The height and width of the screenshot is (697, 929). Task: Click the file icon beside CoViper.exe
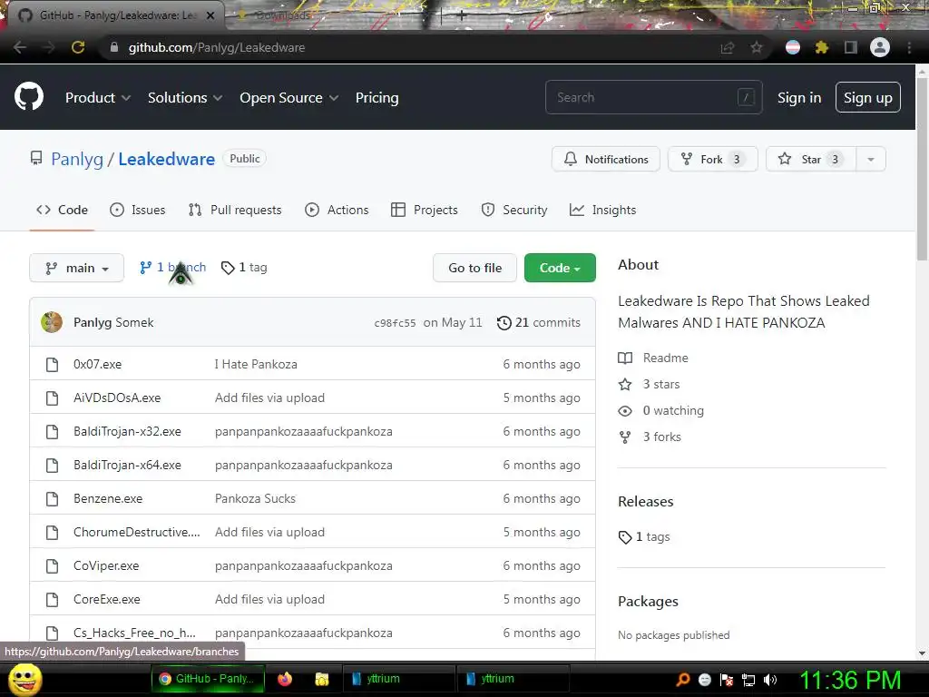[52, 566]
